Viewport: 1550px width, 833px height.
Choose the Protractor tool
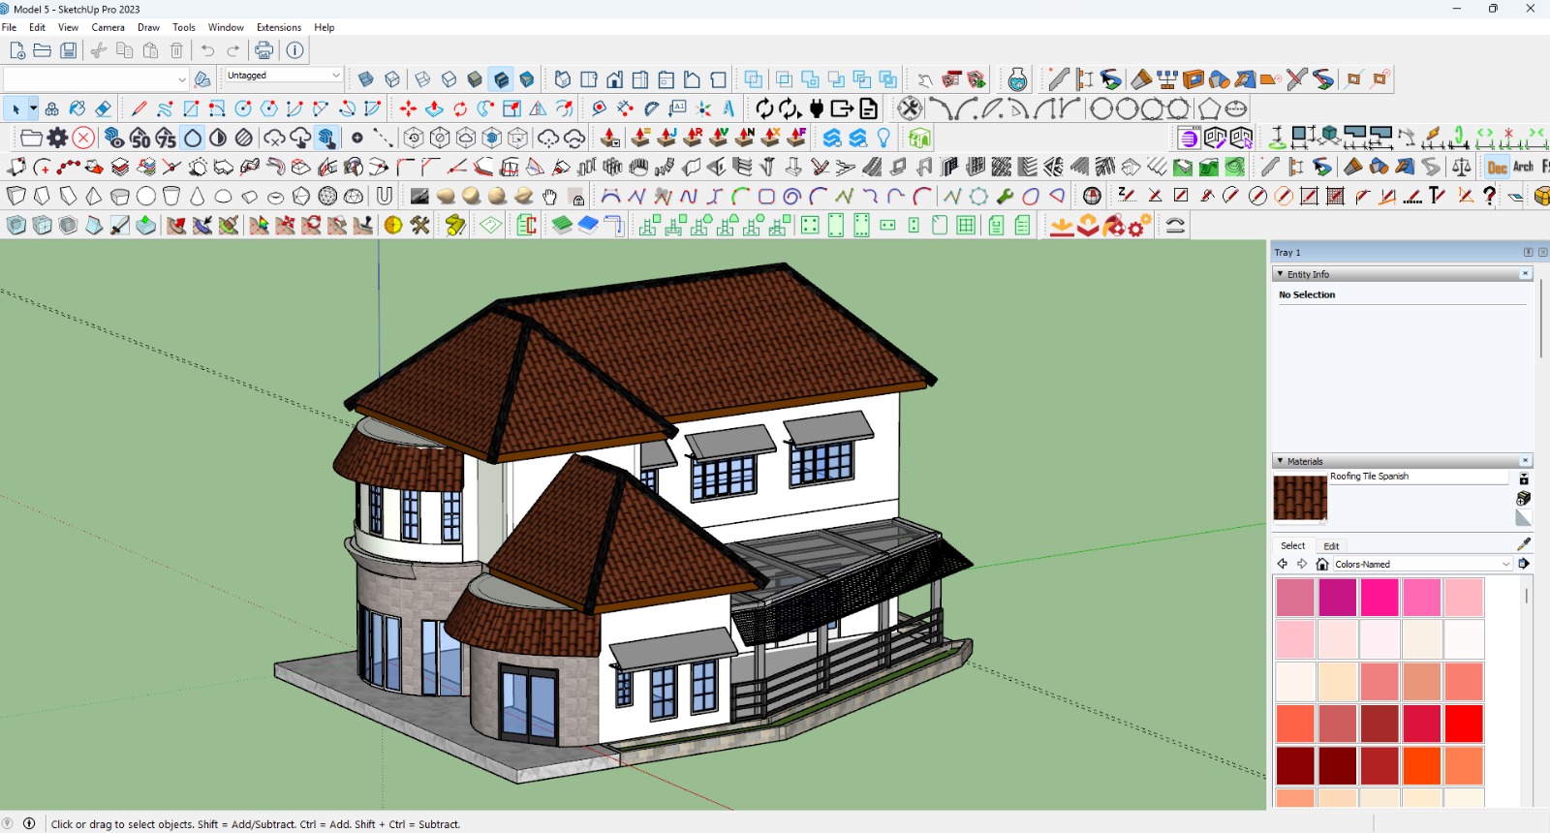pyautogui.click(x=652, y=108)
